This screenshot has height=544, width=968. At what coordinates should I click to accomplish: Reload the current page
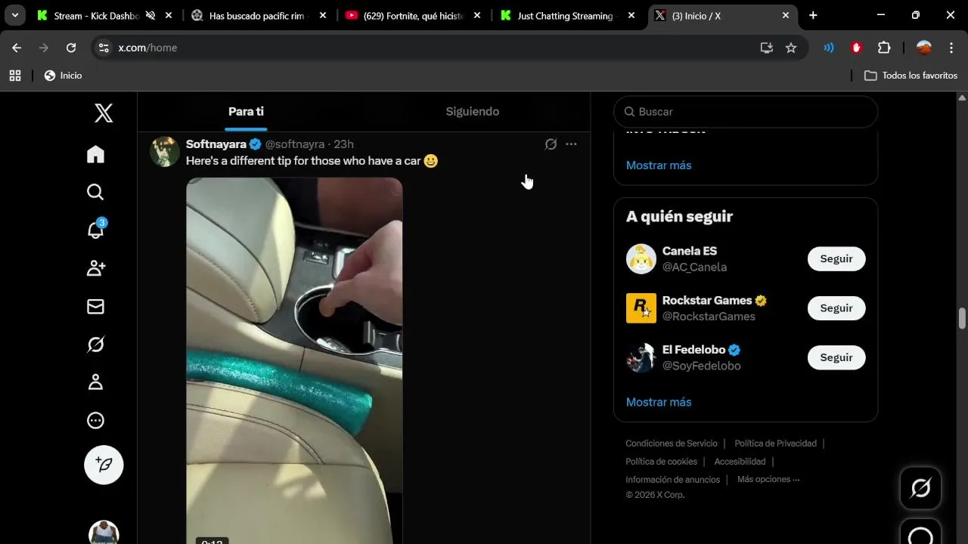pyautogui.click(x=71, y=48)
